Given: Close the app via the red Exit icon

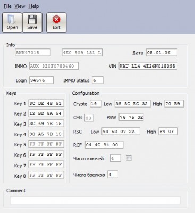Looking at the screenshot, I should point(56,23).
